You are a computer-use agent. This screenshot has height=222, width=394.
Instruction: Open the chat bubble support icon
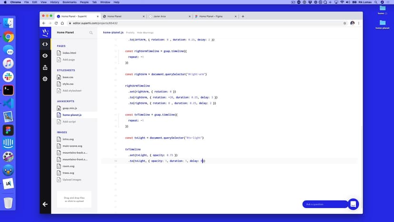tap(353, 204)
